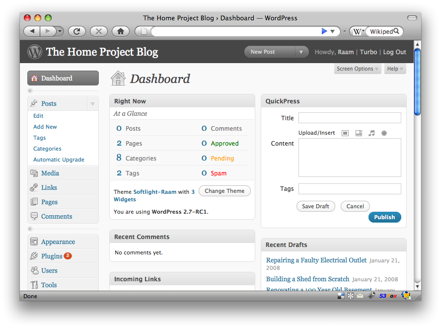Collapse the sidebar using the arrows below Dashboard
This screenshot has height=328, width=441.
[x=30, y=91]
